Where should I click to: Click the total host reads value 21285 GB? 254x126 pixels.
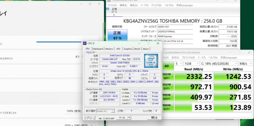click(x=228, y=27)
